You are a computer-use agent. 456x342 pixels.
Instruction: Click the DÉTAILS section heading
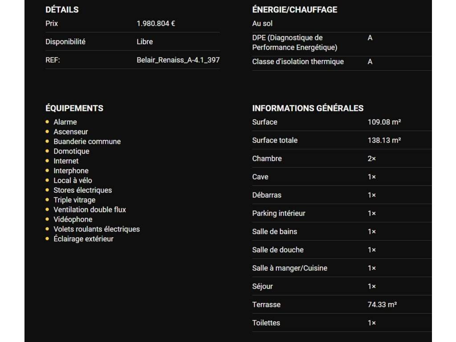62,9
